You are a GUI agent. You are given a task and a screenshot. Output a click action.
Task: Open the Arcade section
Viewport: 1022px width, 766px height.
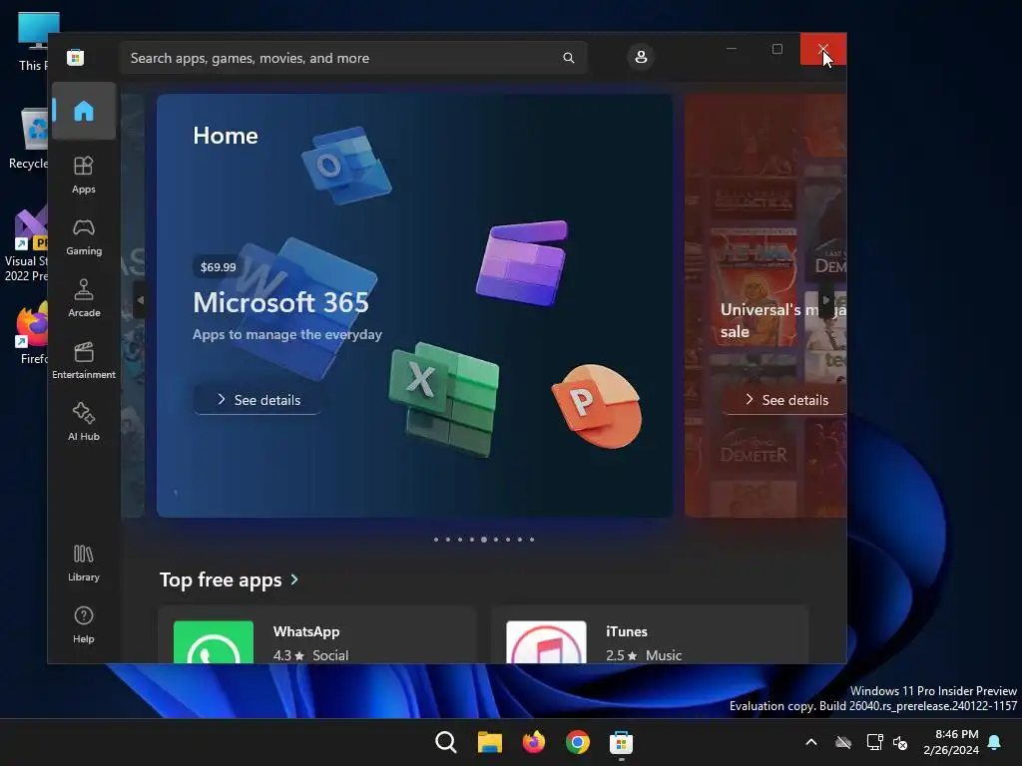click(84, 298)
